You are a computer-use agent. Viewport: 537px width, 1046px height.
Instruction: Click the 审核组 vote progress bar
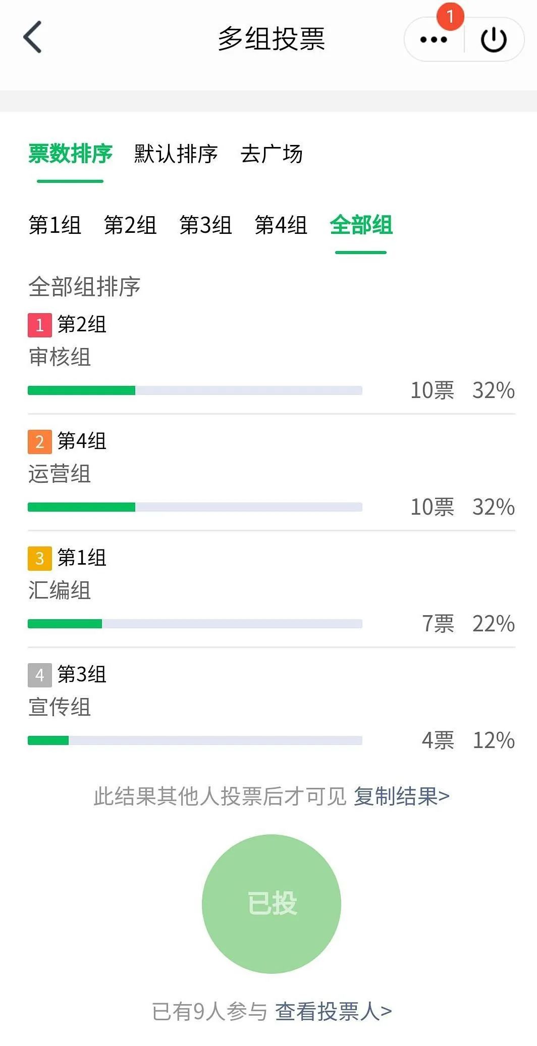pyautogui.click(x=195, y=390)
